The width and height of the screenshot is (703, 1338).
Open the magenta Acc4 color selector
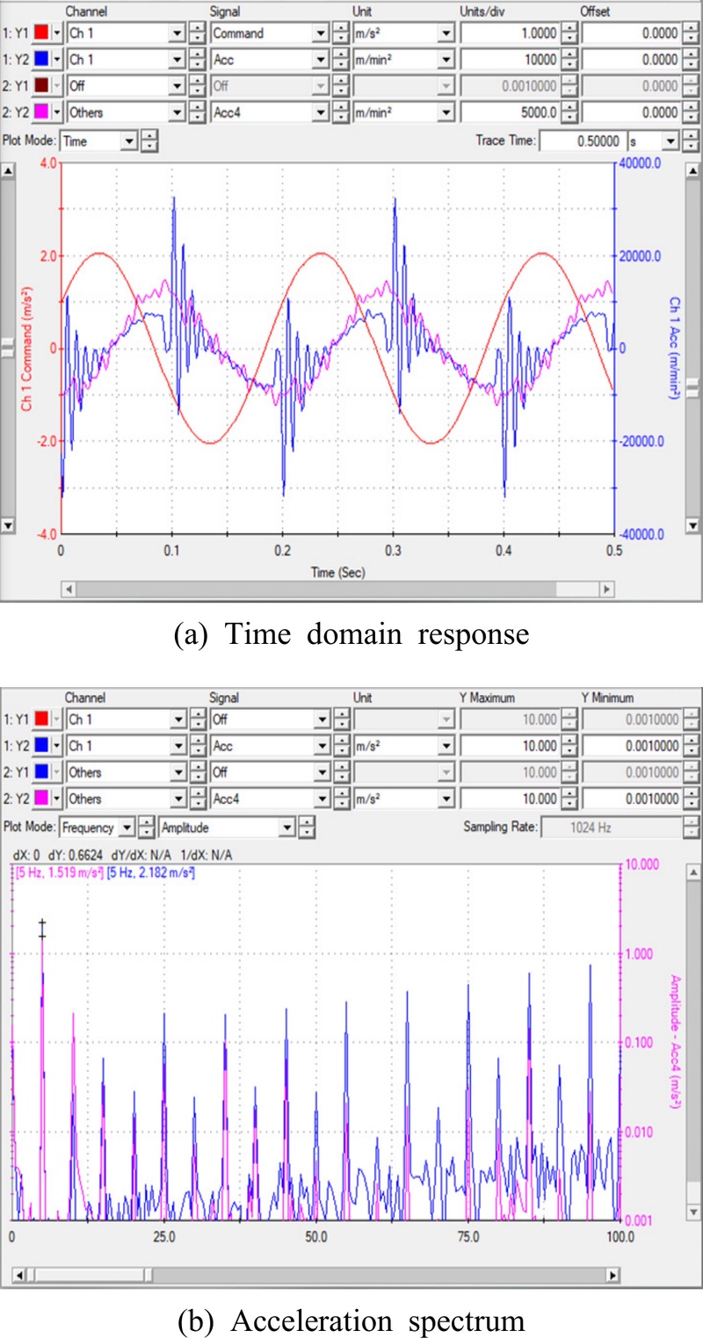40,112
